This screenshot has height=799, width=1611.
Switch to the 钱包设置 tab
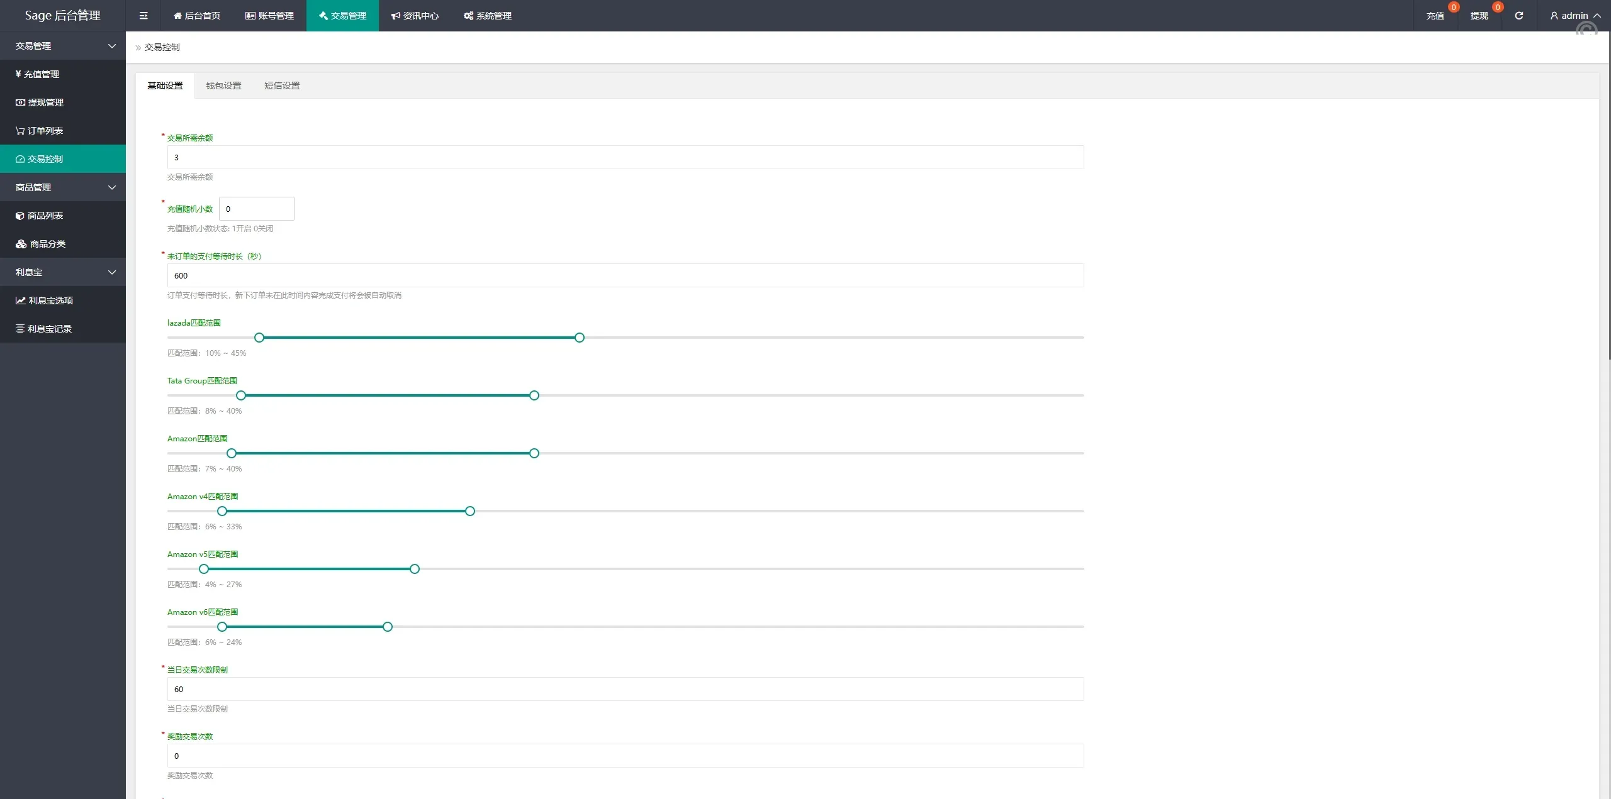[223, 85]
